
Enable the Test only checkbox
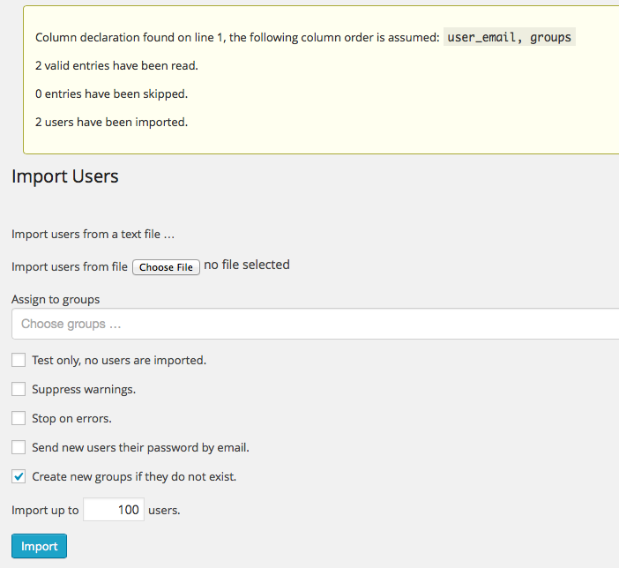click(x=19, y=360)
